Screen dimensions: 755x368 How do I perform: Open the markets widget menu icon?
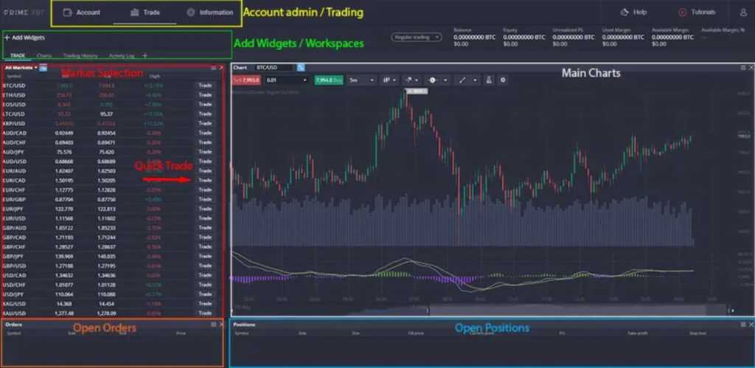click(213, 68)
